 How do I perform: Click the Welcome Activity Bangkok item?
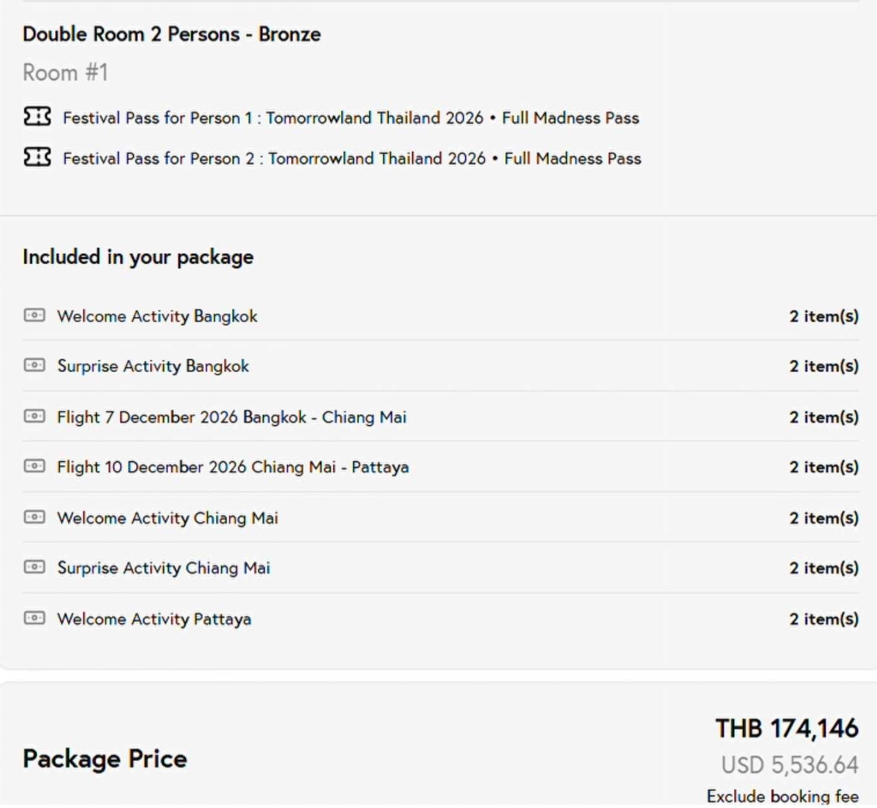pyautogui.click(x=157, y=316)
